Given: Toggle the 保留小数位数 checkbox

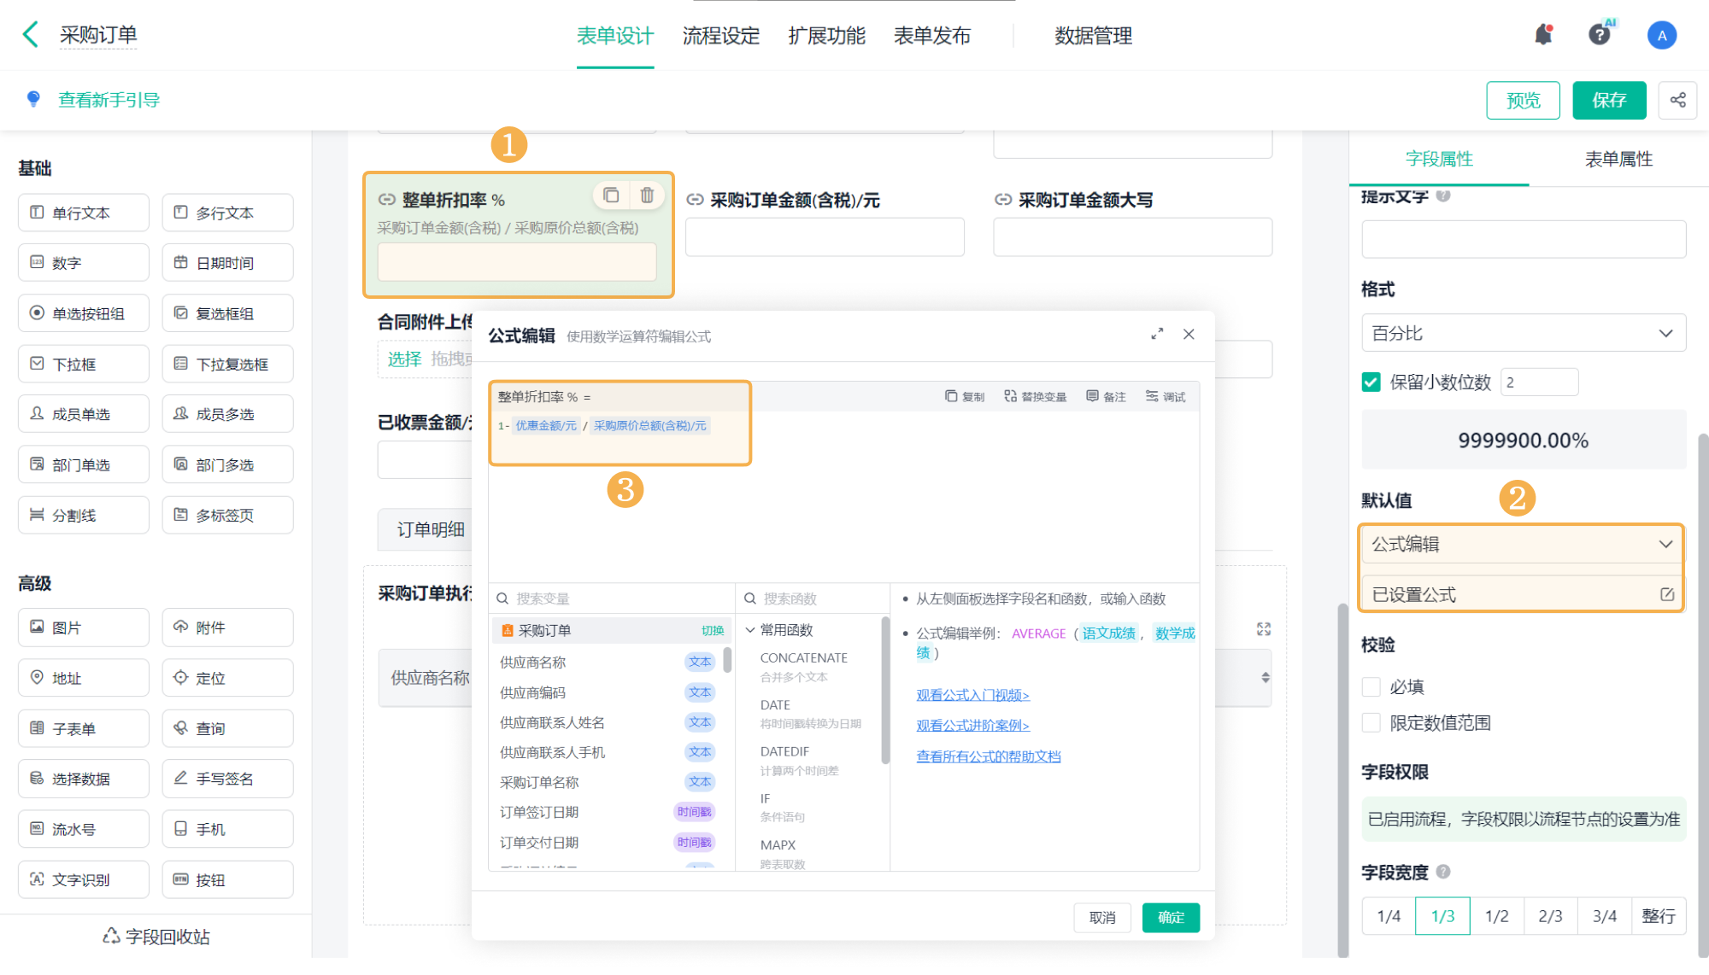Looking at the screenshot, I should [x=1371, y=382].
